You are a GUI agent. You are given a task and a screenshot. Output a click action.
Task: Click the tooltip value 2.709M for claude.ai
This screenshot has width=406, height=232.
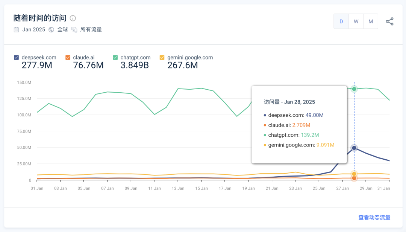(301, 125)
